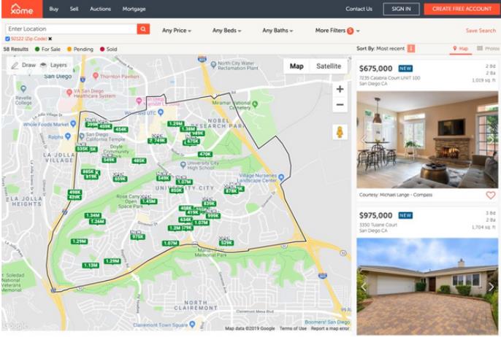Select the Draw tool on map
Image resolution: width=501 pixels, height=337 pixels.
point(23,65)
